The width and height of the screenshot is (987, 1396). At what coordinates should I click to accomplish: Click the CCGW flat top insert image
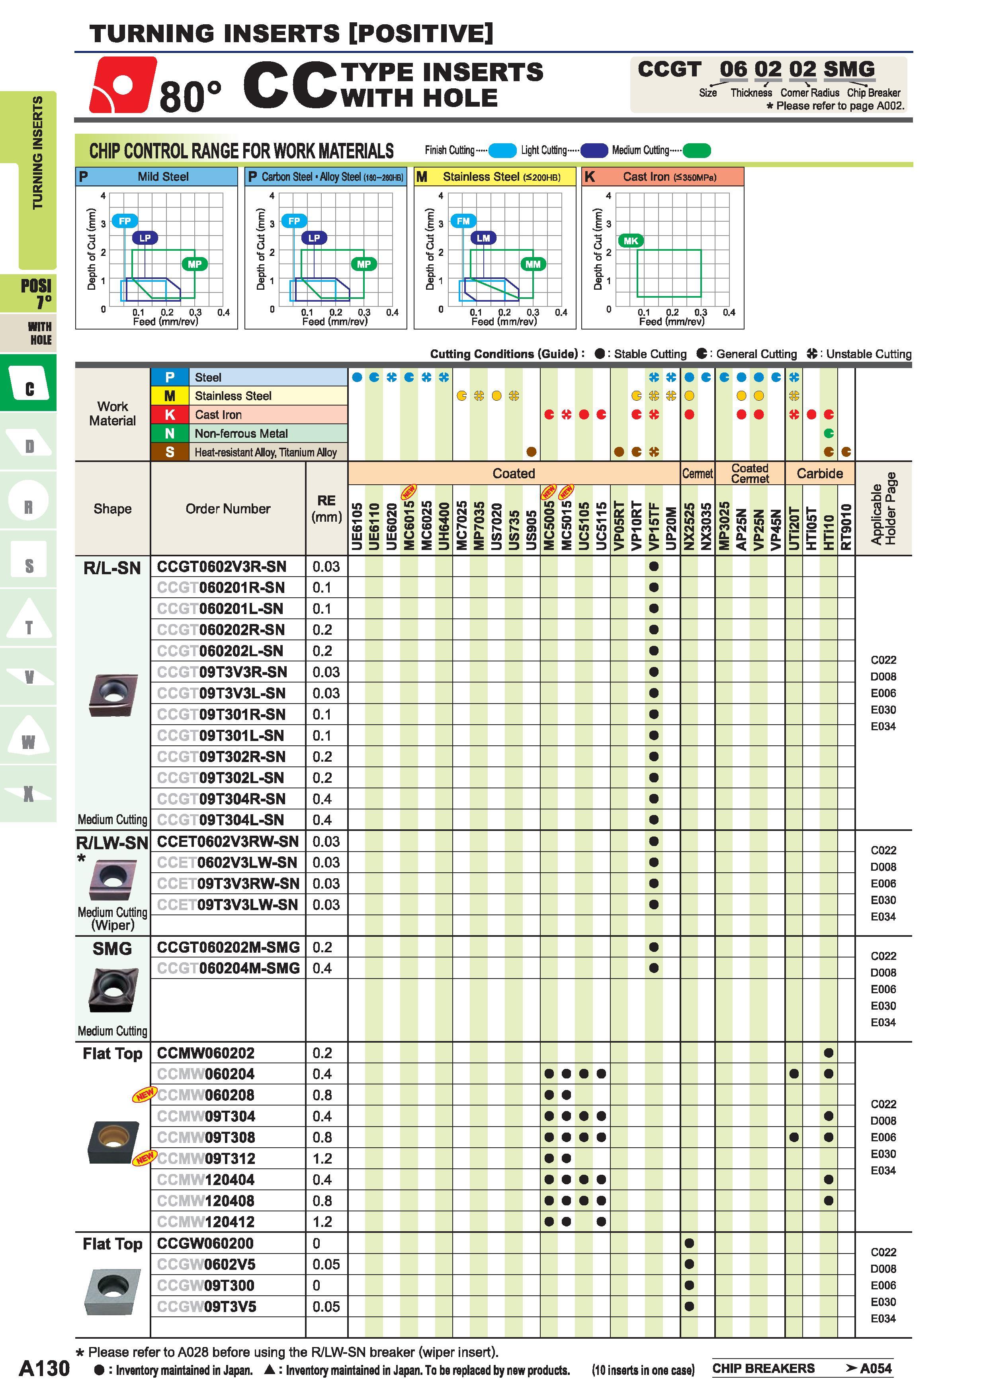[x=113, y=1291]
